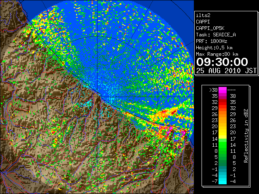The width and height of the screenshot is (259, 194).
Task: Click the 'Height:0.5 km' entry
Action: (214, 48)
